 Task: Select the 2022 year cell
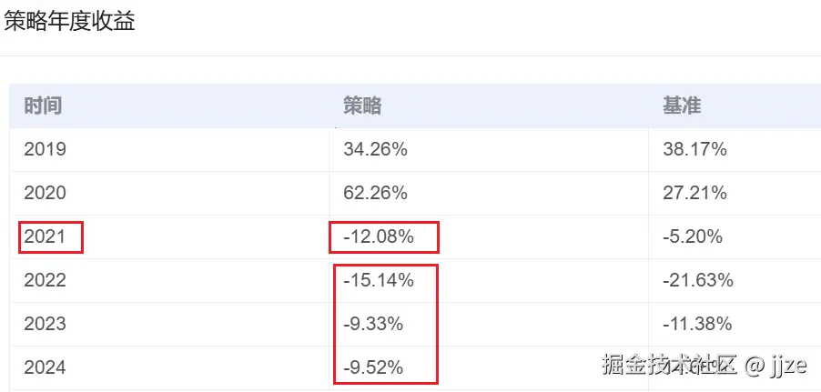tap(45, 281)
